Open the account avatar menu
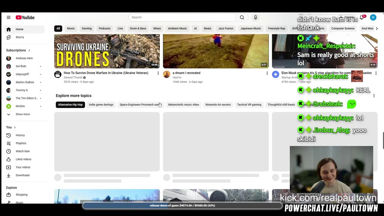384x216 pixels. pyautogui.click(x=373, y=17)
